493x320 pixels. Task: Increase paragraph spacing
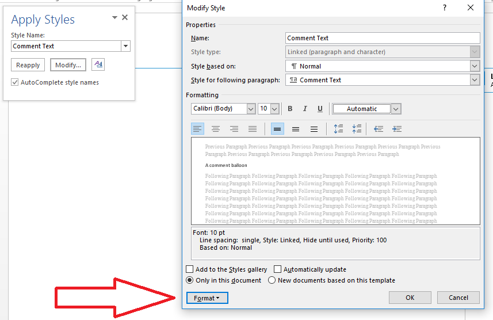338,129
